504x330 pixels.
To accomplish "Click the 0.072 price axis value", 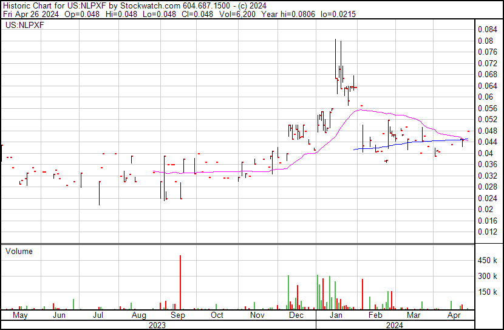I will (488, 63).
